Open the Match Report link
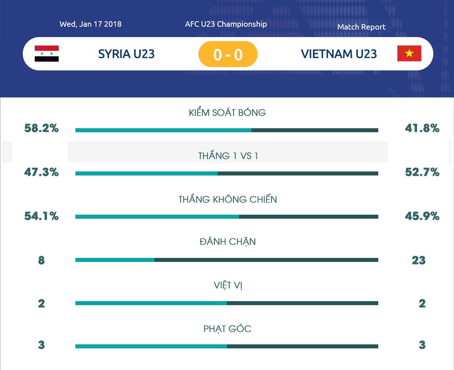Screen dimensions: 454x370 point(361,27)
